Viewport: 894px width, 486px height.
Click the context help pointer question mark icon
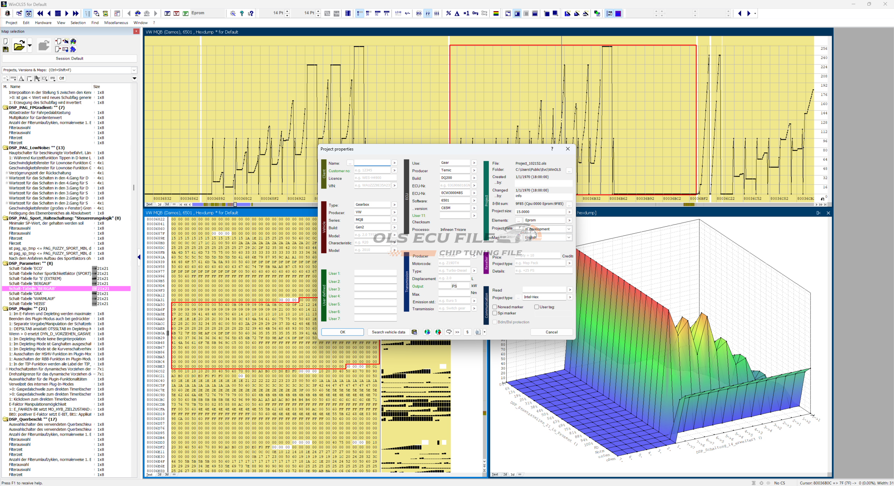point(251,13)
